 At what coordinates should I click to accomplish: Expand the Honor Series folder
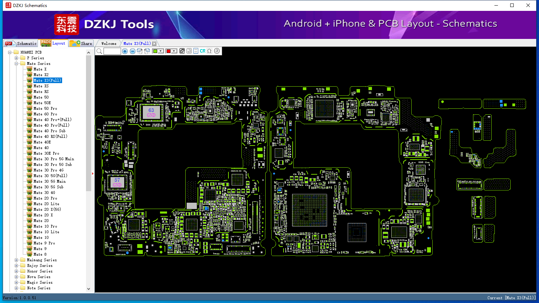[16, 271]
